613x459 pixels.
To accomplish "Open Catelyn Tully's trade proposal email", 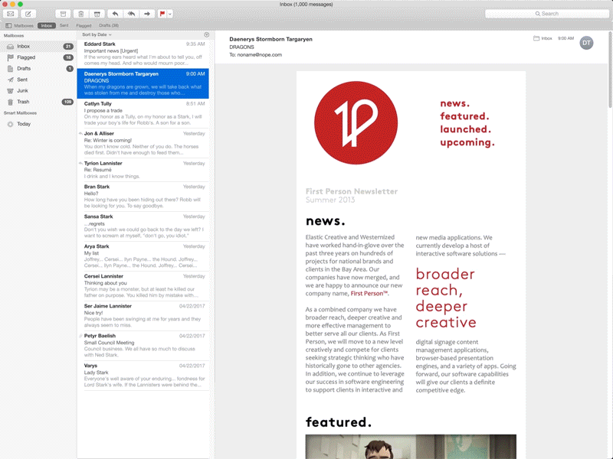I will click(x=143, y=113).
